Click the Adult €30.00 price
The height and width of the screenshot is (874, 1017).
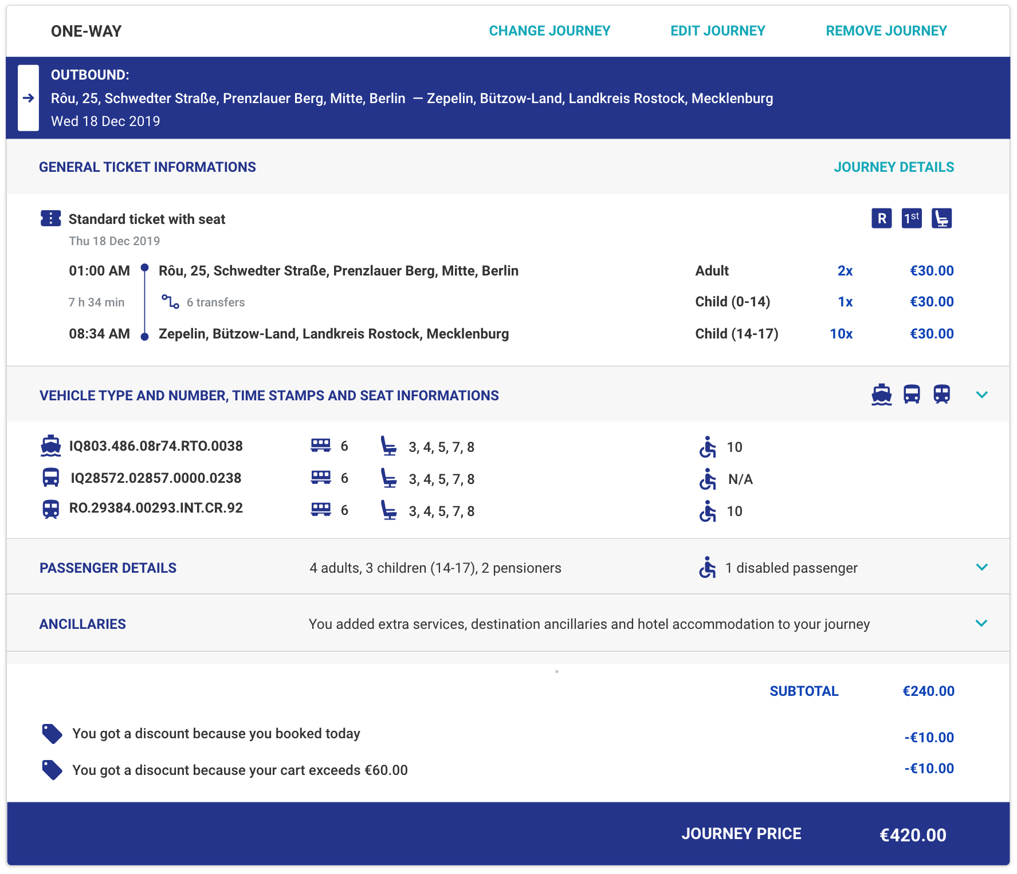[x=932, y=271]
